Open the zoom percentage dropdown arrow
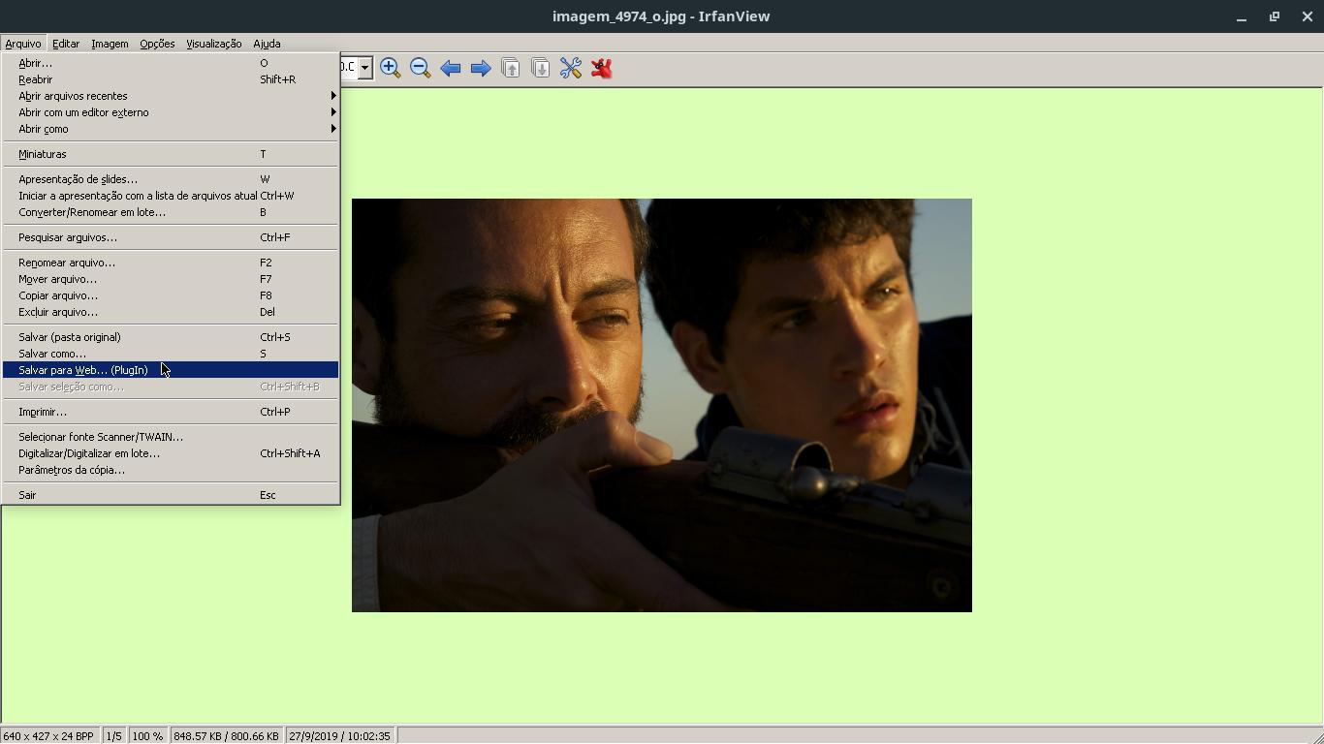Screen dimensions: 1324x744 coord(365,68)
